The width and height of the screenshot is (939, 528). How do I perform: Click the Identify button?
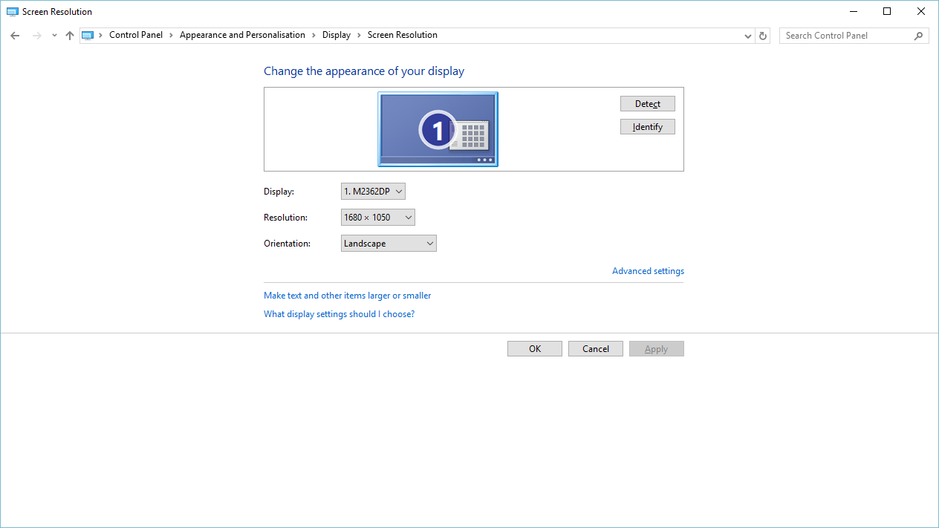(x=648, y=127)
